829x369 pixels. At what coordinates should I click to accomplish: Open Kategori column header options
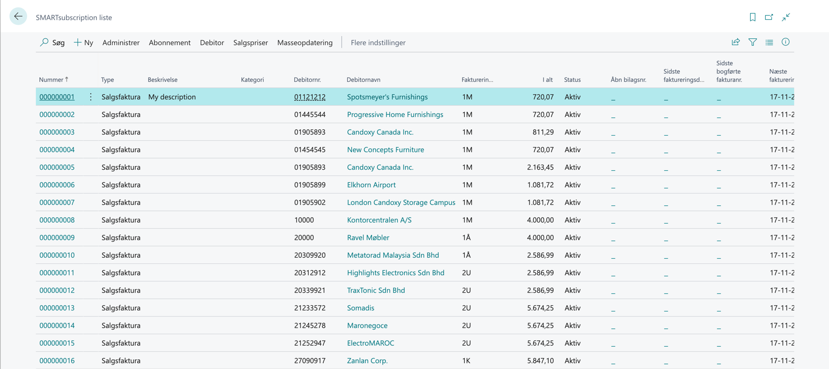(x=252, y=80)
